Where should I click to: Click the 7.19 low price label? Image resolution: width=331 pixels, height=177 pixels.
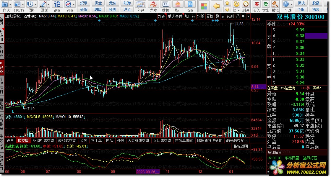[31, 109]
